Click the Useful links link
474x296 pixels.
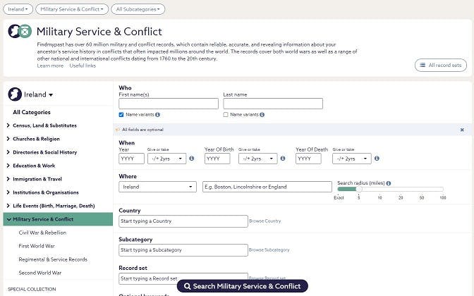pos(83,66)
